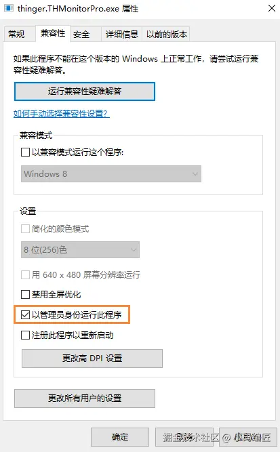
Task: Click the 运行兼容性疑难解答 button
Action: coord(85,91)
